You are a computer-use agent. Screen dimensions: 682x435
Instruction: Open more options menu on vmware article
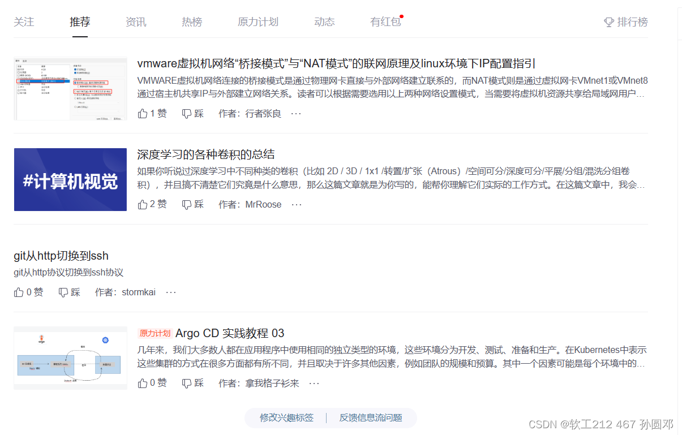point(297,113)
